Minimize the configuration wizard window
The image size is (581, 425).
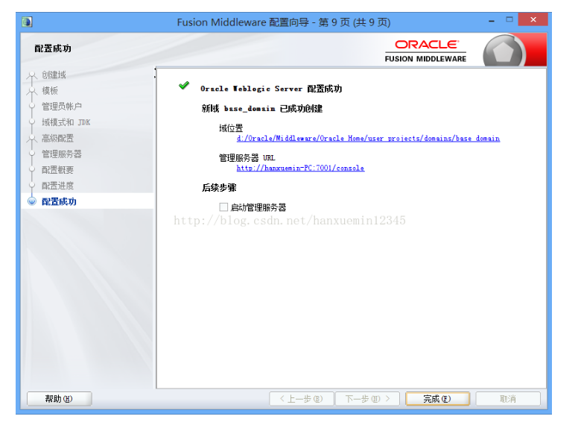[x=492, y=20]
